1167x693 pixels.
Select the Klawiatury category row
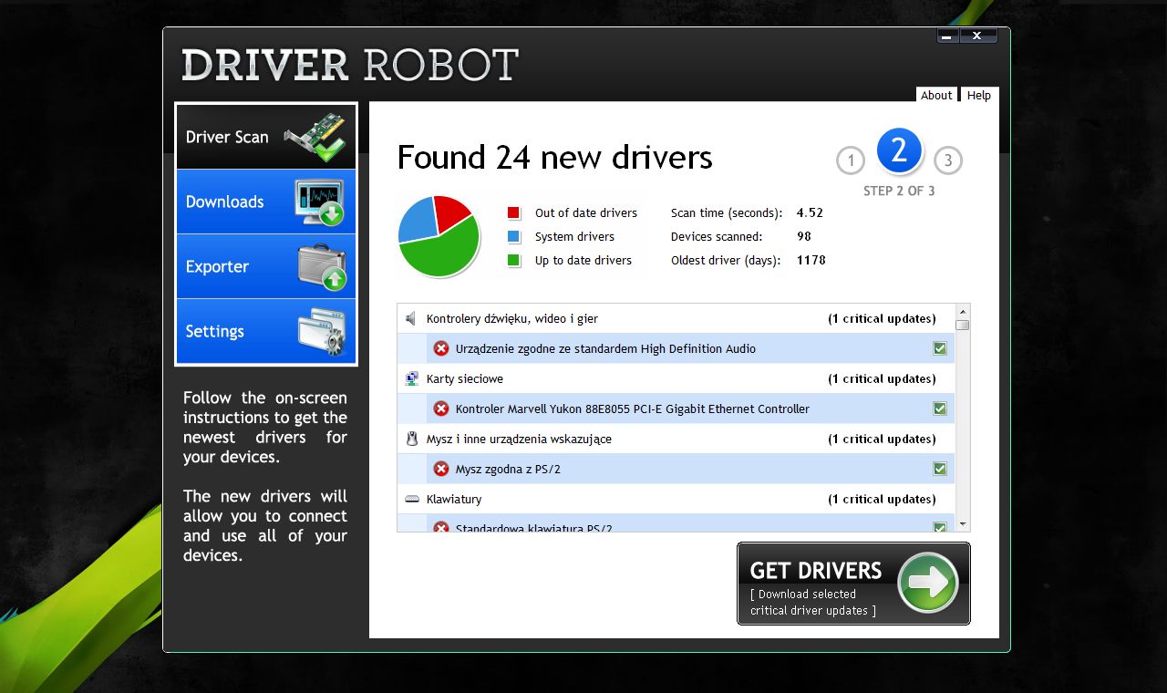[x=676, y=499]
